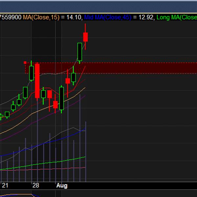Click the 21 date label on axis
Viewport: 197px width, 197px height.
(x=5, y=186)
